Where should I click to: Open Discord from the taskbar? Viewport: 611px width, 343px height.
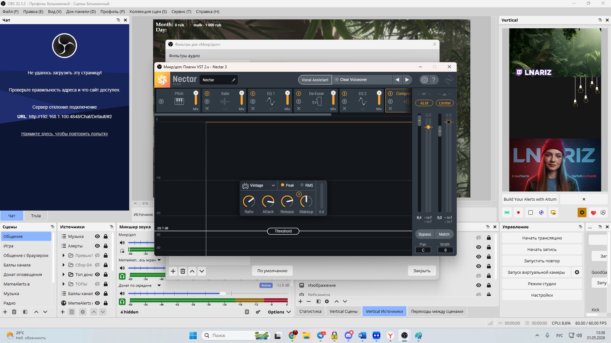[349, 335]
